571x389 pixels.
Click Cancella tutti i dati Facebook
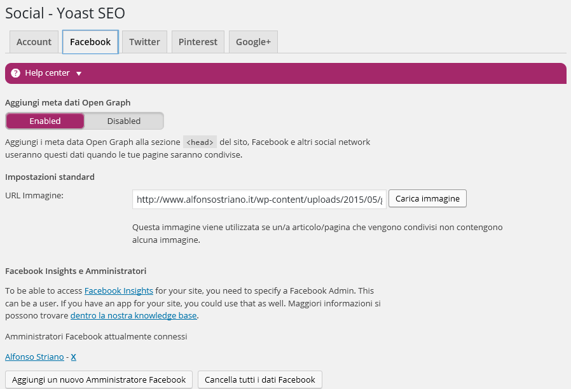tap(260, 379)
